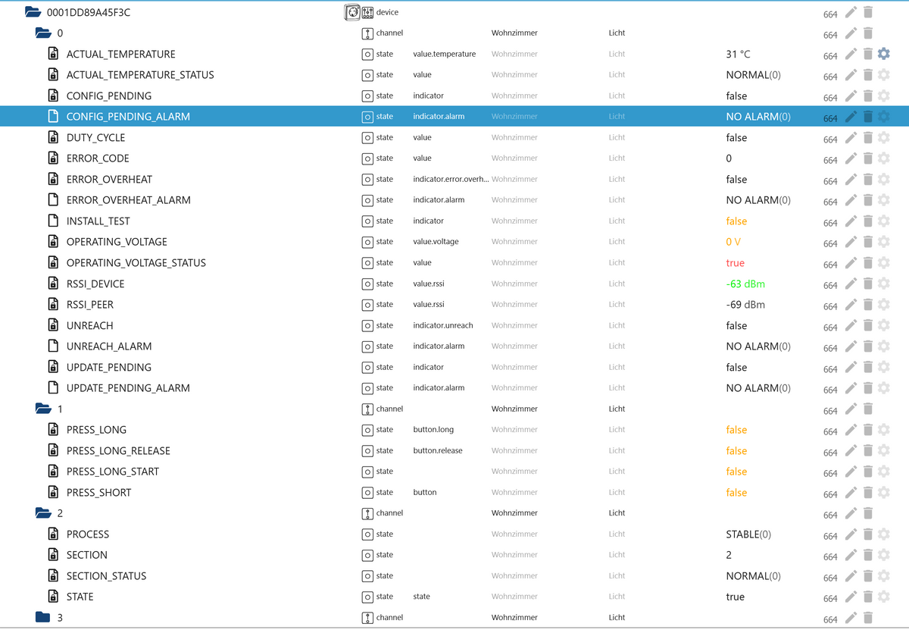909x630 pixels.
Task: Delete channel 2 folder
Action: click(x=868, y=513)
